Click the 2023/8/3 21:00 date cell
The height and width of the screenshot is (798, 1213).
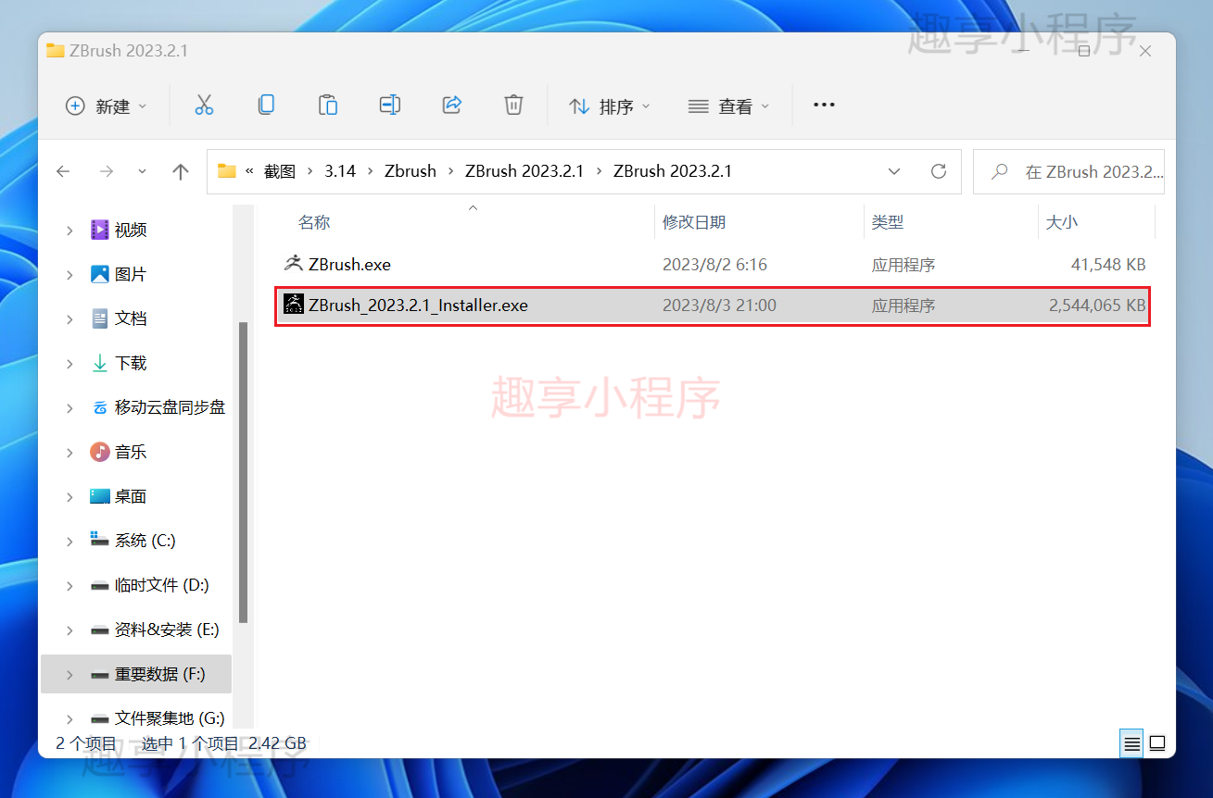click(719, 305)
